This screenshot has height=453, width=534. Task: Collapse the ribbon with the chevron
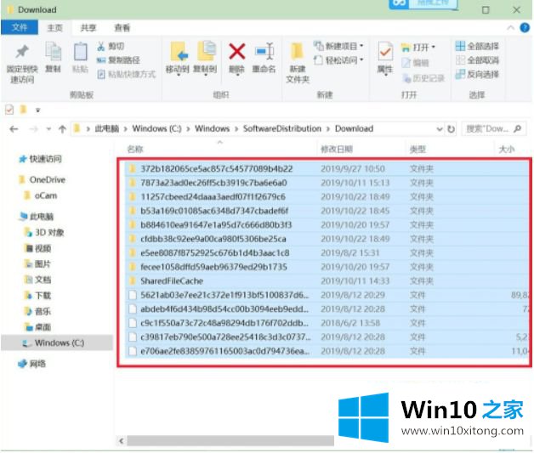[510, 27]
